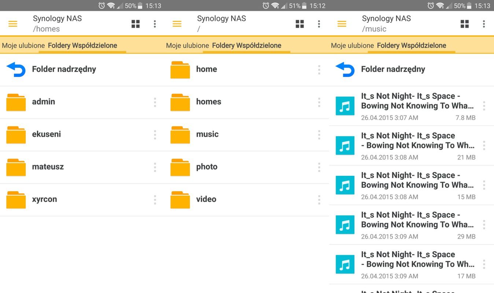
Task: Click the music note icon of the 7.8 MB track
Action: tap(345, 106)
